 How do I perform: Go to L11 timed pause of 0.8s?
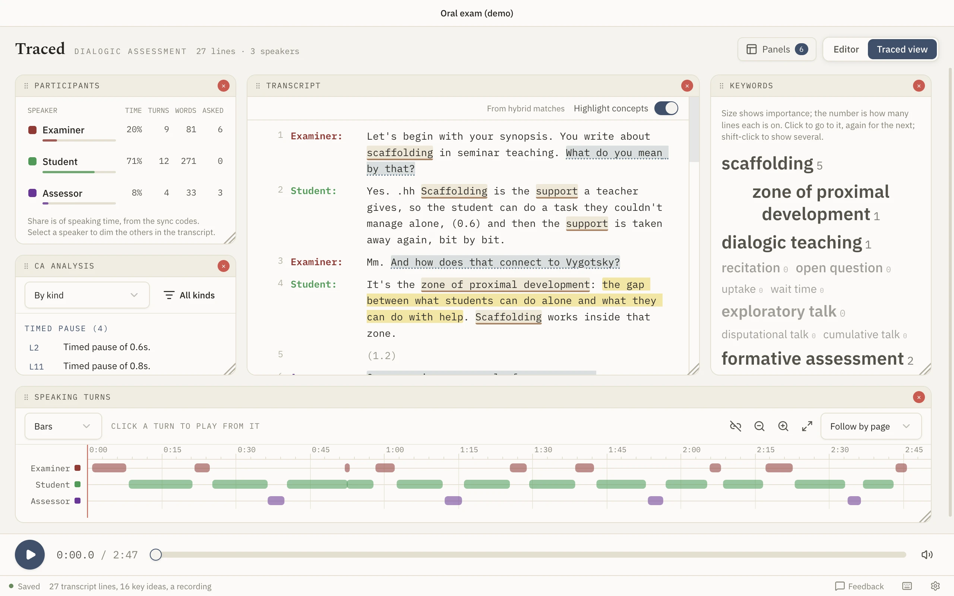pyautogui.click(x=125, y=366)
